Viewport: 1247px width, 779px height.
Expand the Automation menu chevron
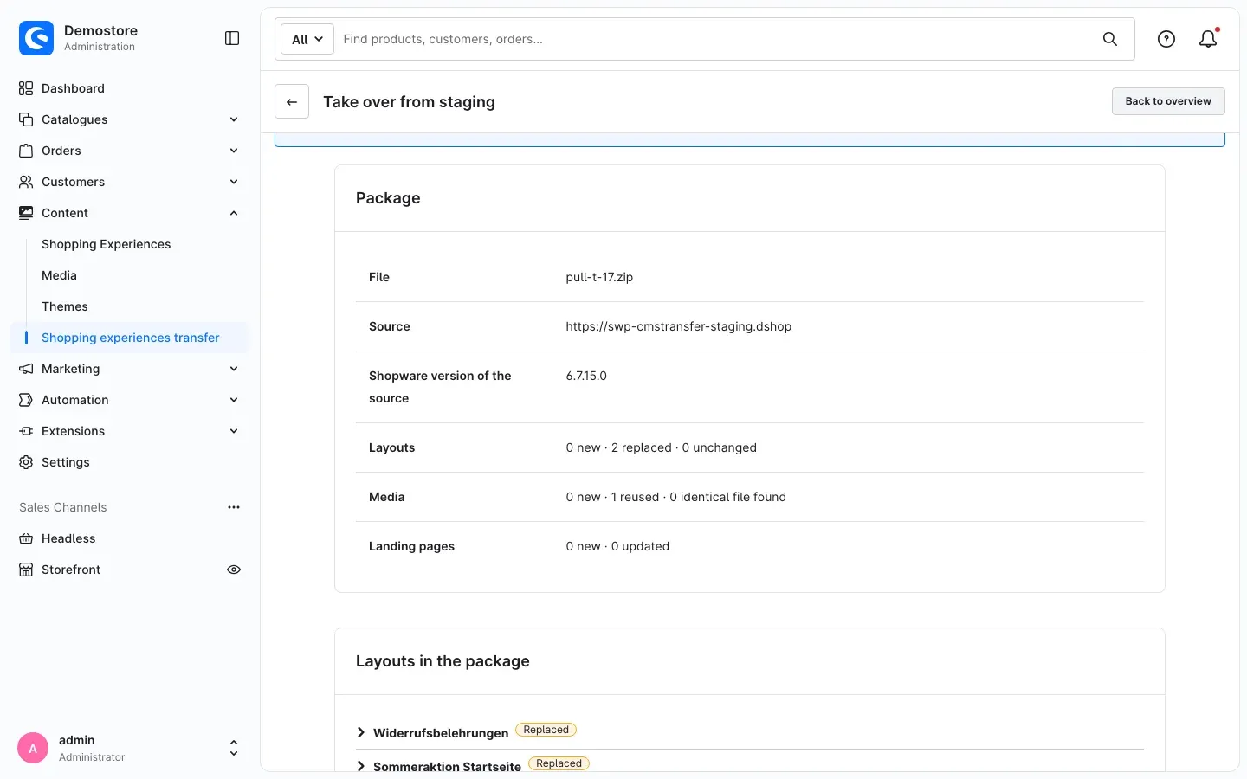(x=234, y=400)
